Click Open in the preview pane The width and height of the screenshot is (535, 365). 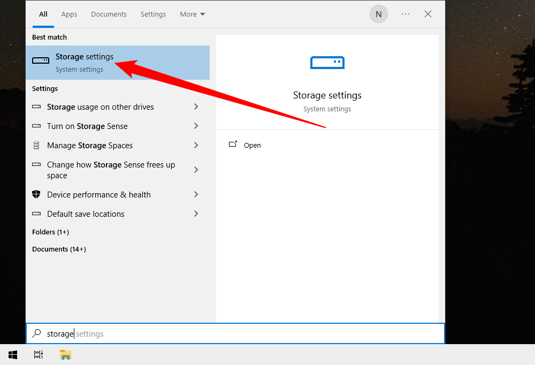(x=252, y=145)
